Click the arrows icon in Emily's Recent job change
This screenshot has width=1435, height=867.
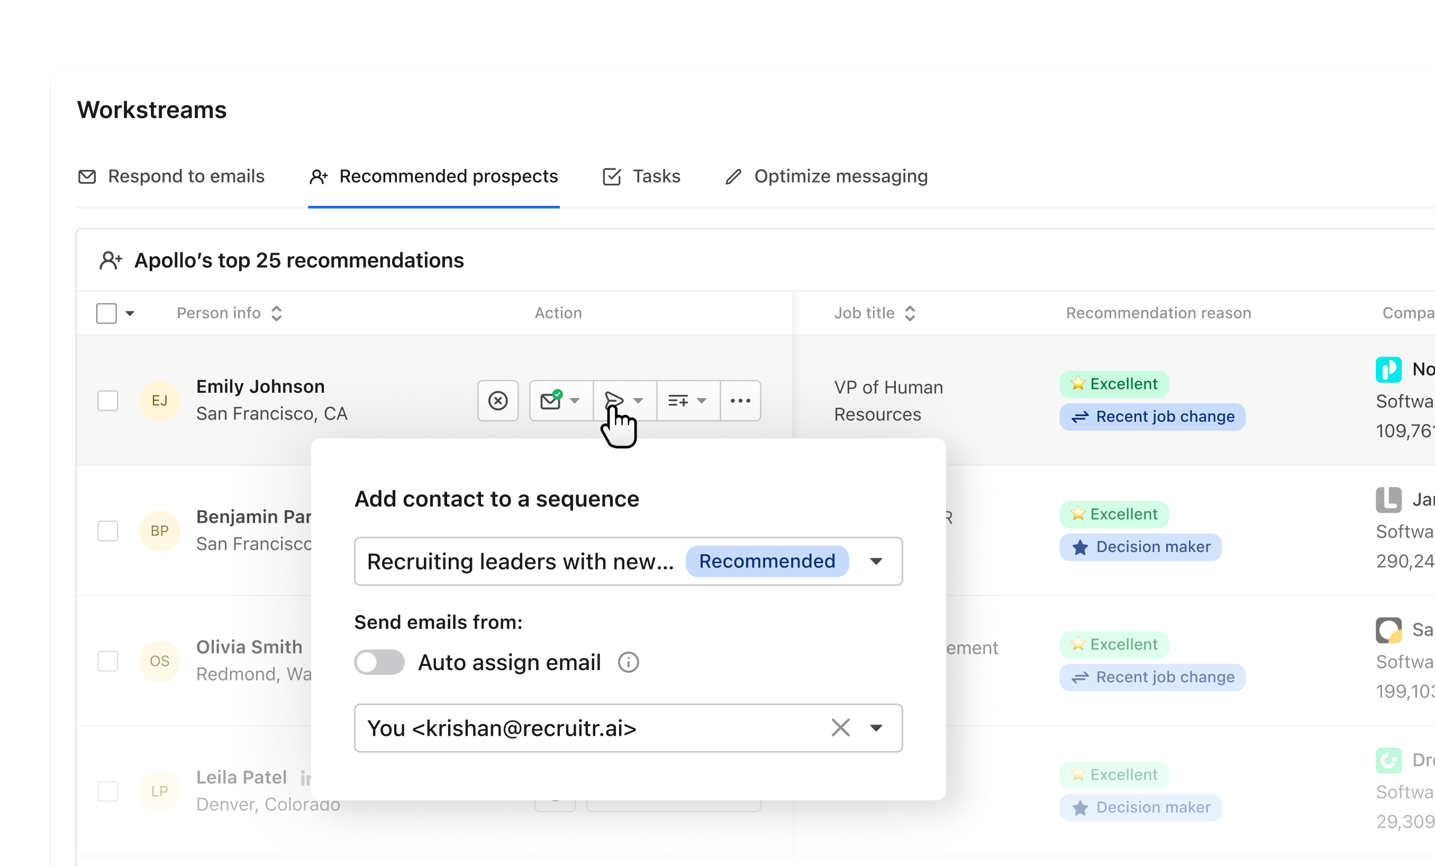point(1080,417)
